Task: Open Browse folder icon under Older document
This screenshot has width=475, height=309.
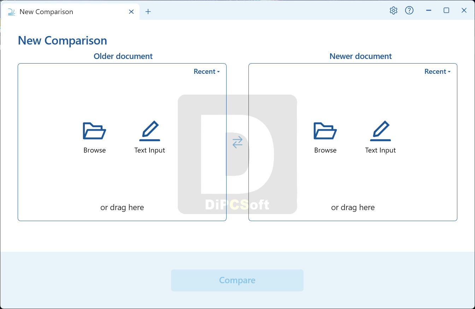Action: coord(94,131)
